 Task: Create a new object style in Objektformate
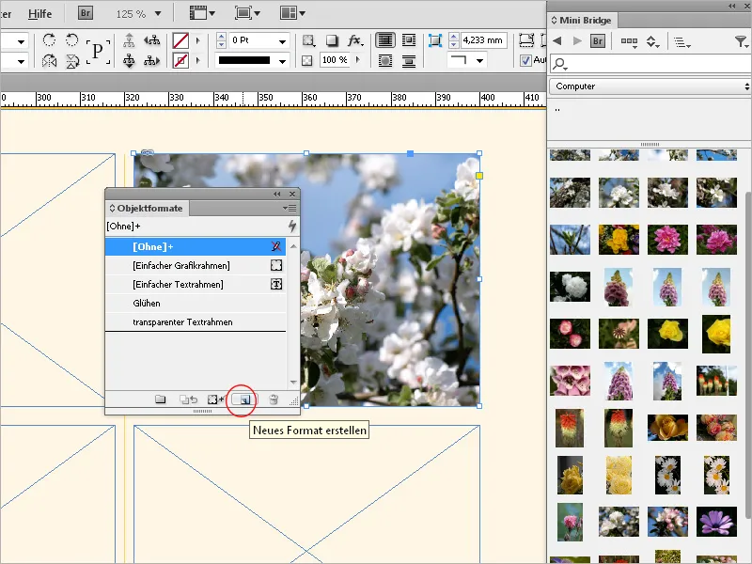(244, 399)
